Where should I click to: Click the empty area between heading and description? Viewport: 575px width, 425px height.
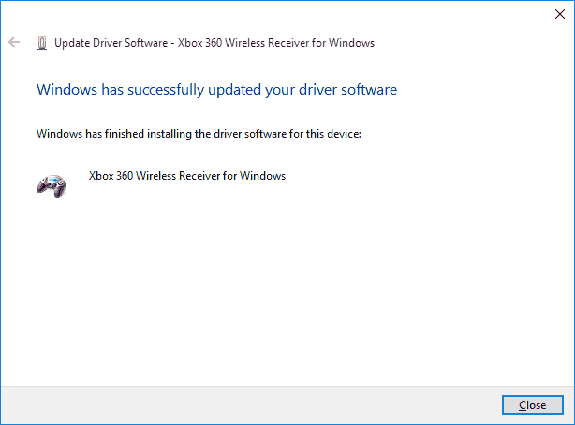pyautogui.click(x=187, y=112)
